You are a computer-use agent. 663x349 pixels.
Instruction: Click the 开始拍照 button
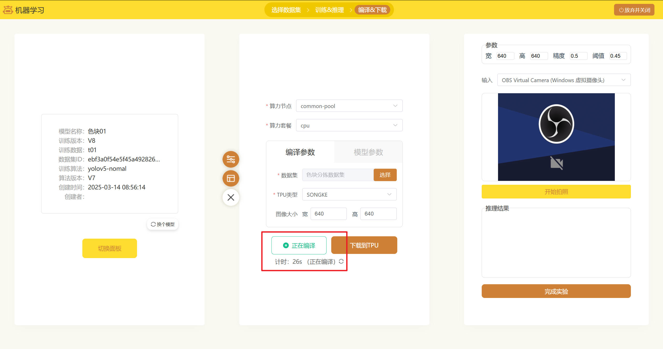556,192
